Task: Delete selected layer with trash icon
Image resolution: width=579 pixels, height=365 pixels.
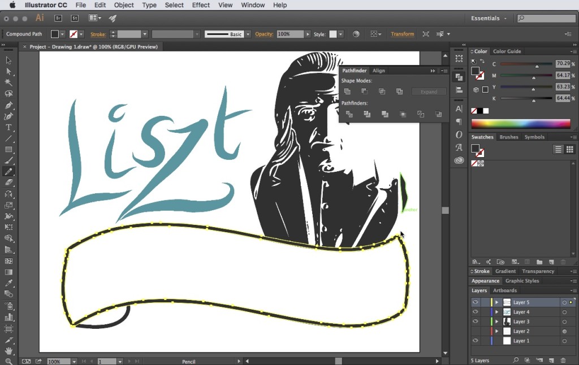Action: (563, 360)
